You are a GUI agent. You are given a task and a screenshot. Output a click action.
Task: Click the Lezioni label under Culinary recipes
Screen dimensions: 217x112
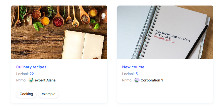click(x=23, y=74)
